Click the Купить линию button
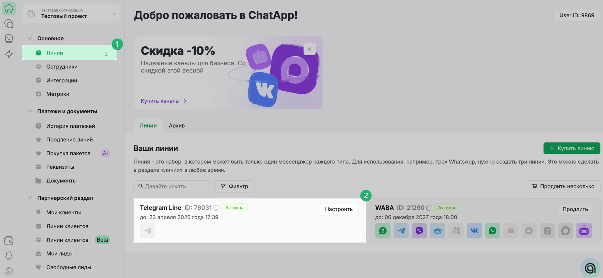Viewport: 603px width, 278px height. [572, 148]
